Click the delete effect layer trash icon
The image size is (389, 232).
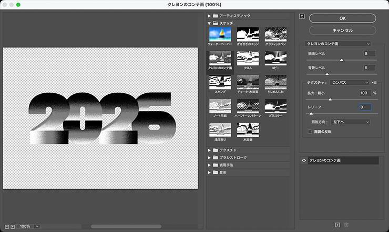coord(346,225)
